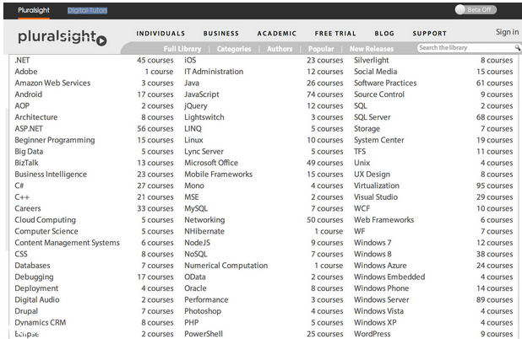Browse the C++ courses
Screen dimensions: 522x339
pos(22,197)
